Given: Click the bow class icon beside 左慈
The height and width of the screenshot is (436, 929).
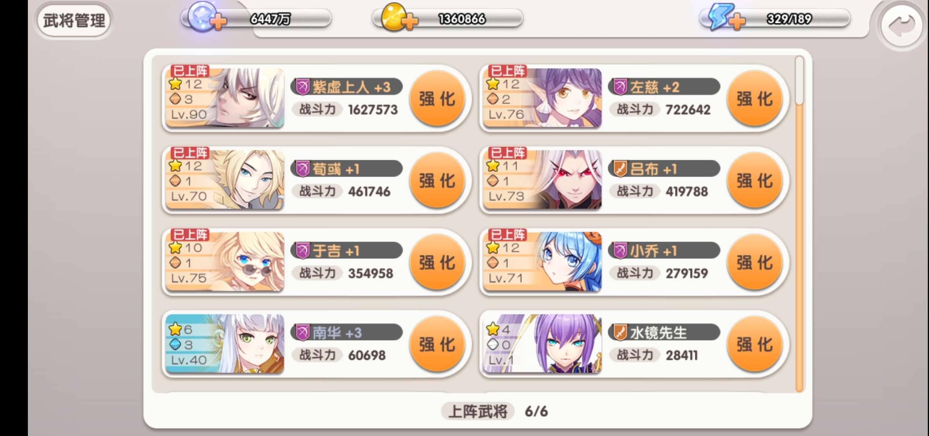Looking at the screenshot, I should [x=620, y=87].
